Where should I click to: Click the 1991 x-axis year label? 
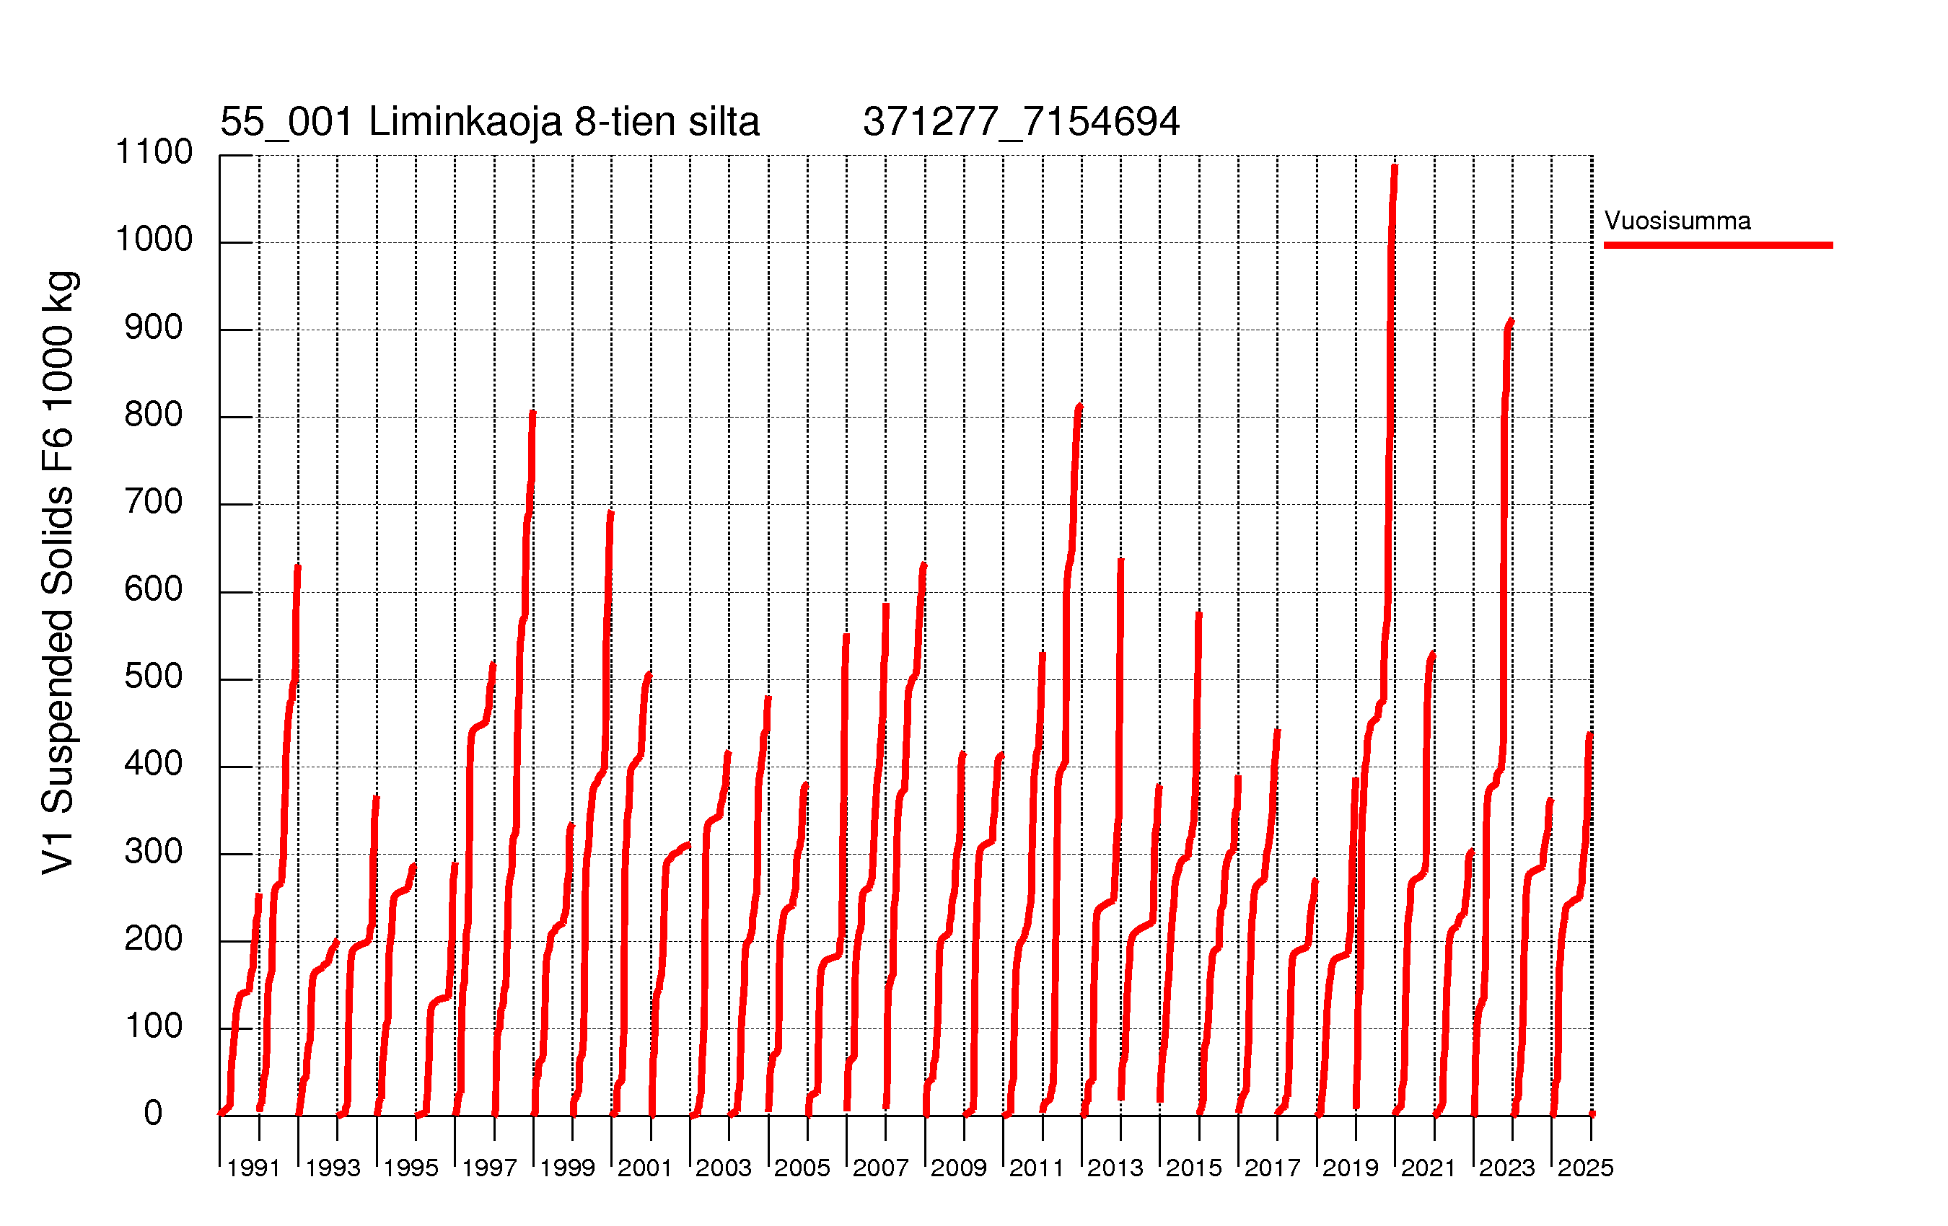click(x=253, y=1168)
